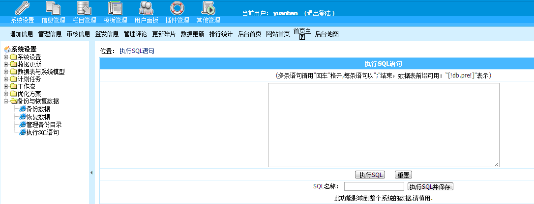The height and width of the screenshot is (204, 534).
Task: Expand 数据表与系统模型 tree folder
Action: coord(6,72)
